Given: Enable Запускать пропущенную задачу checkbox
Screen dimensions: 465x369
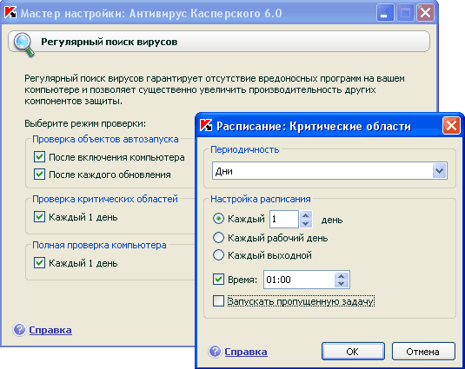Looking at the screenshot, I should point(218,301).
